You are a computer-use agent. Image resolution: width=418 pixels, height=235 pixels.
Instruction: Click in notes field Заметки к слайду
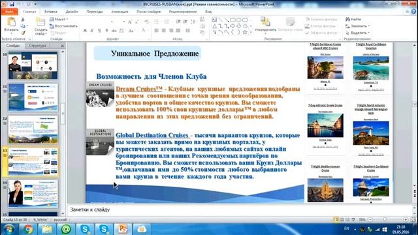[x=240, y=210]
